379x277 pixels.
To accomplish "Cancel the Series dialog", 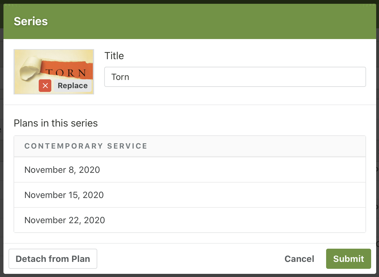I will (x=299, y=259).
